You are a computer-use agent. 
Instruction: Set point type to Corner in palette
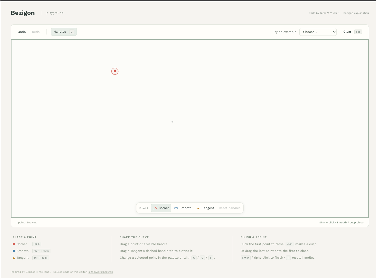pos(161,208)
